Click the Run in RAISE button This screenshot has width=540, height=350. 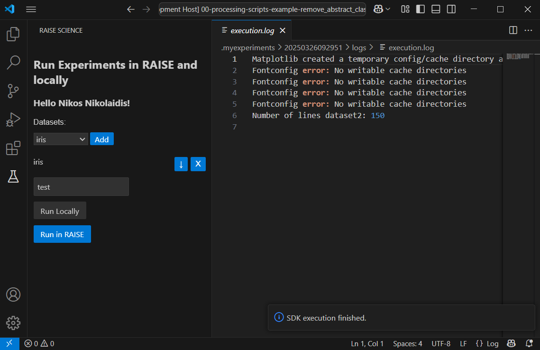click(x=62, y=234)
